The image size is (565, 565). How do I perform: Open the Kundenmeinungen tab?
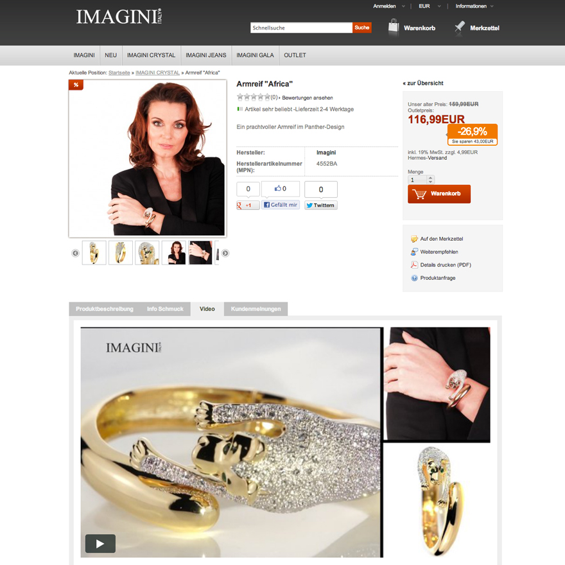click(x=256, y=309)
